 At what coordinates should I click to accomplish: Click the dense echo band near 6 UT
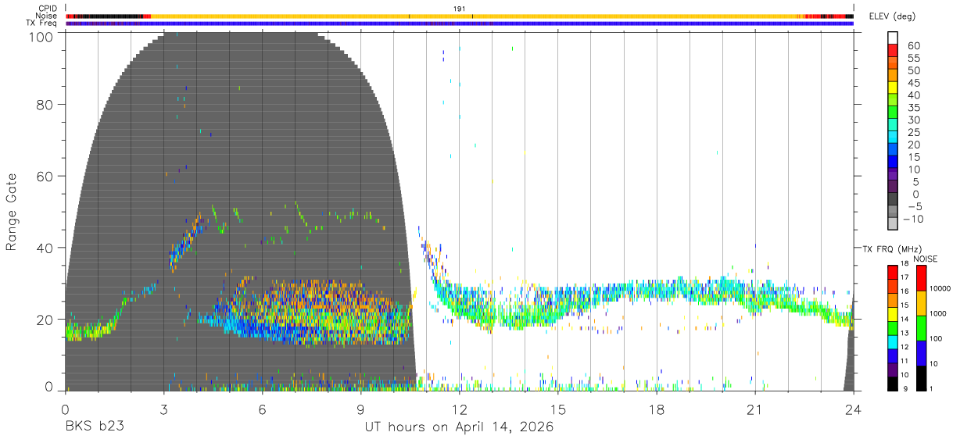(x=305, y=313)
